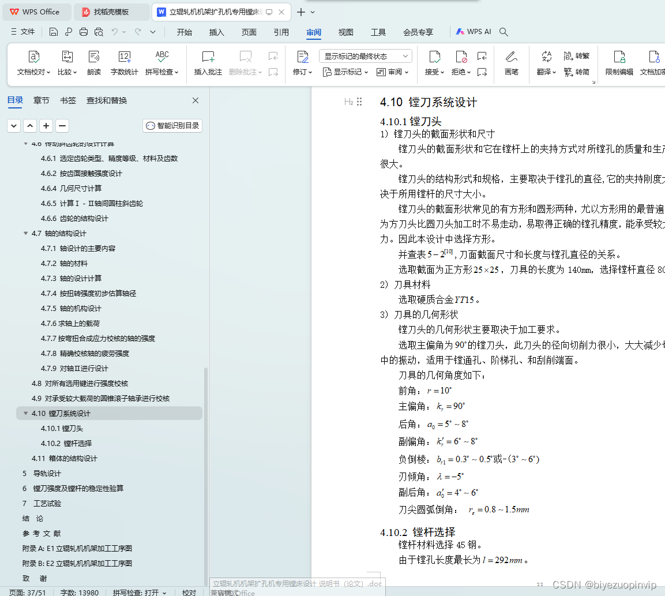Viewport: 665px width, 596px height.
Task: Expand the 显示标记 dropdown
Action: click(x=345, y=72)
